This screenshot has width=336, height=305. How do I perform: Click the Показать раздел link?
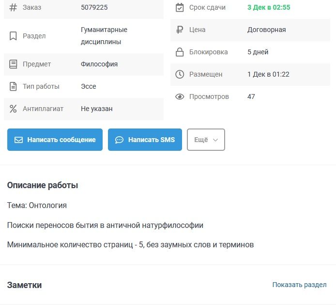[x=299, y=285]
